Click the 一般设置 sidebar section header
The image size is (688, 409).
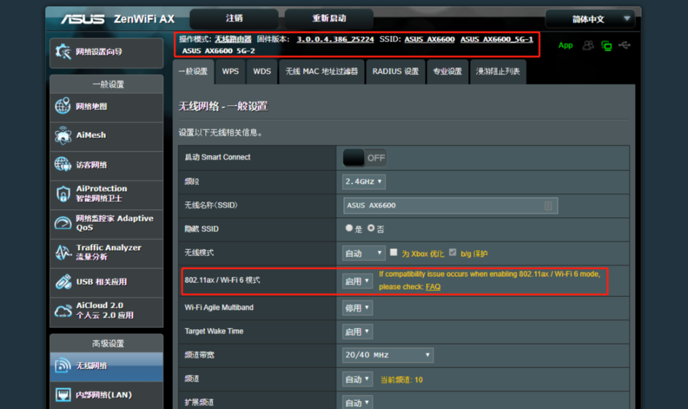[108, 84]
